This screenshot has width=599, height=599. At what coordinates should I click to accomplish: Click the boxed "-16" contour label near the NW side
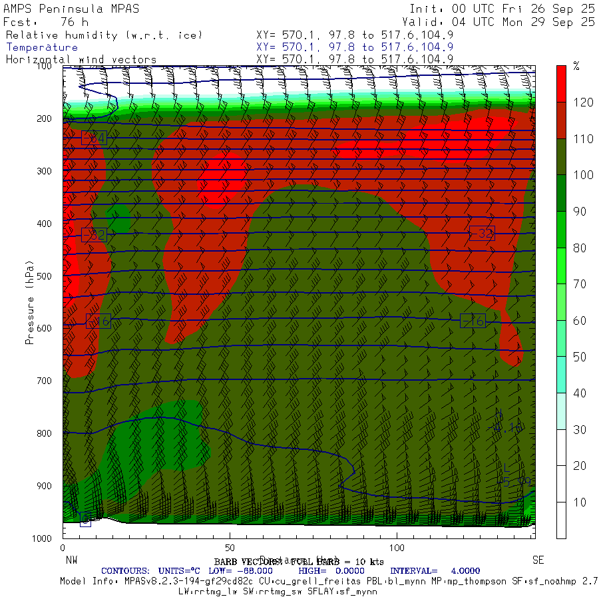pos(99,321)
